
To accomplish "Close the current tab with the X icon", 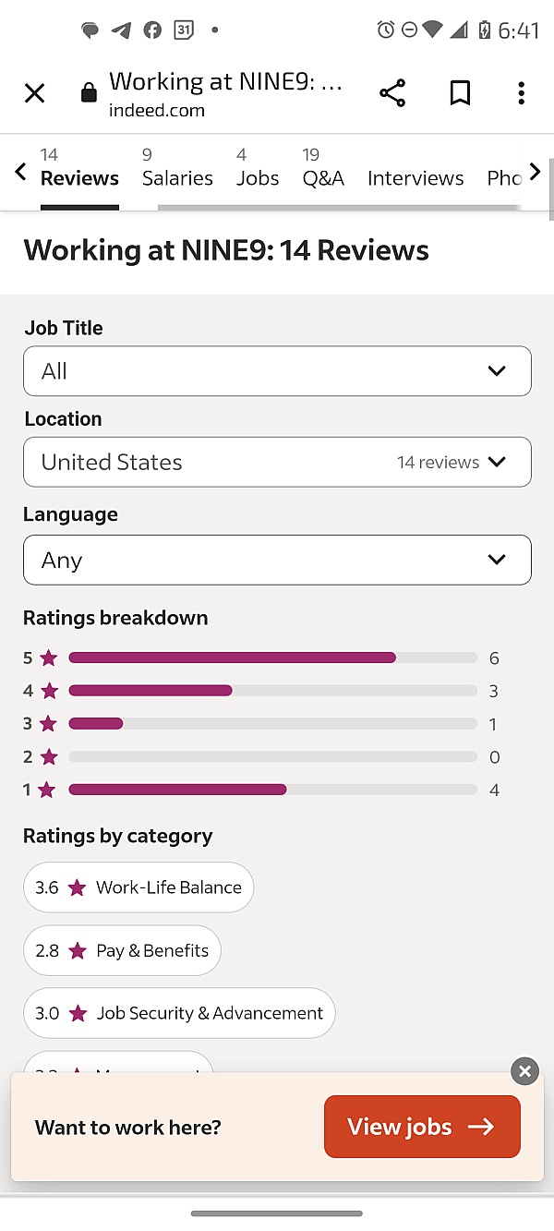I will [34, 92].
